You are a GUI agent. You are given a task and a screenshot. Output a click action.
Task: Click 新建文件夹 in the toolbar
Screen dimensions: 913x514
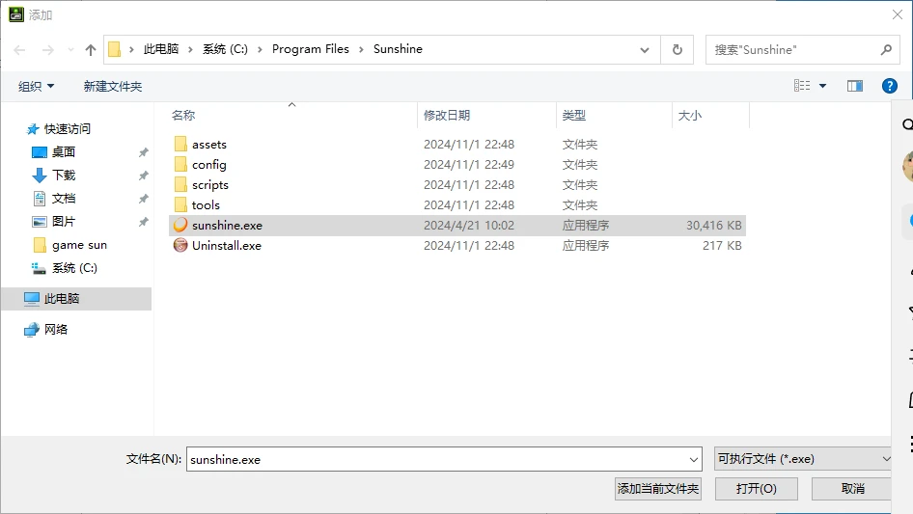[112, 86]
